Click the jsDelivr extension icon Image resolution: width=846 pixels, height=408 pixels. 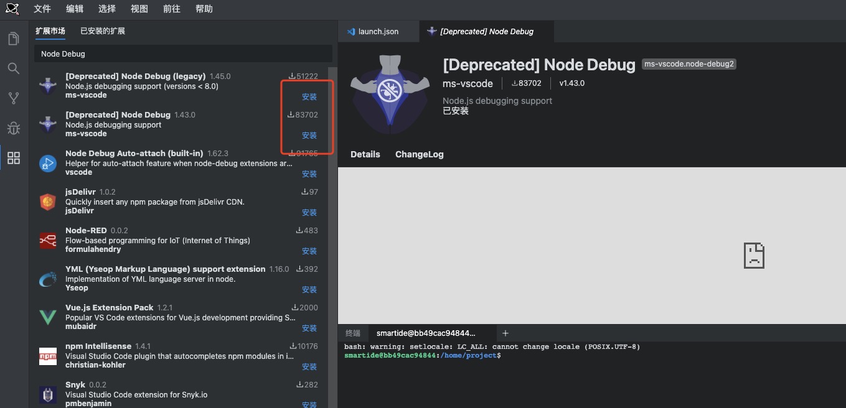(48, 202)
